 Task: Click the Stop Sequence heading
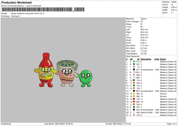tap(133, 56)
